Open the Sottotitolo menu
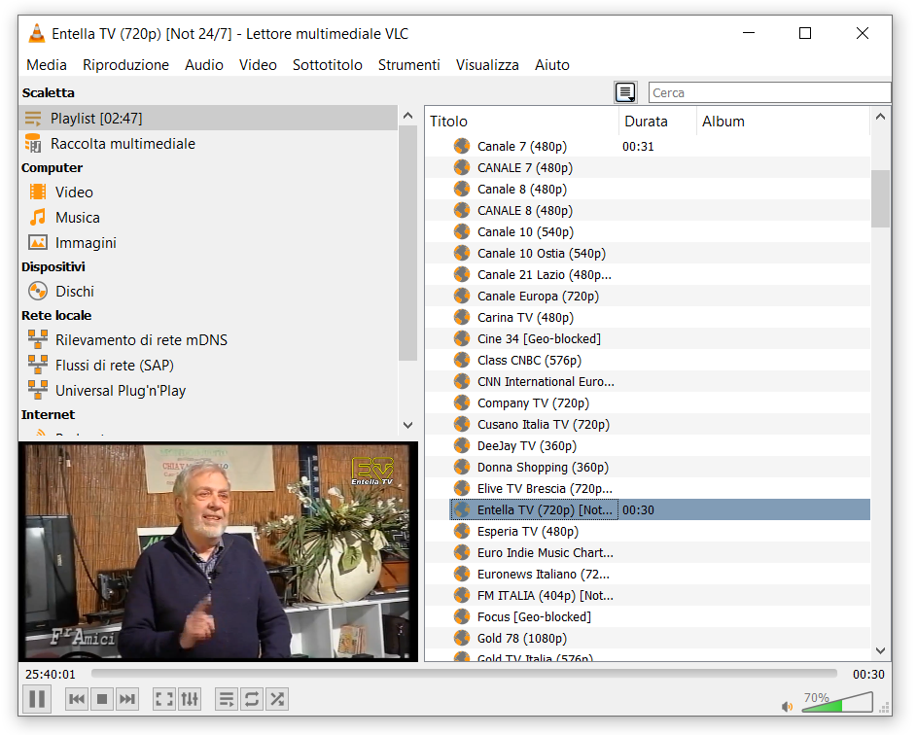 click(x=327, y=65)
